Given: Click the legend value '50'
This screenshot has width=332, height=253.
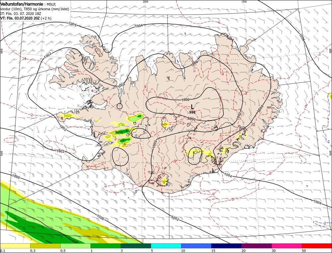Looking at the screenshot, I should click(x=304, y=251).
